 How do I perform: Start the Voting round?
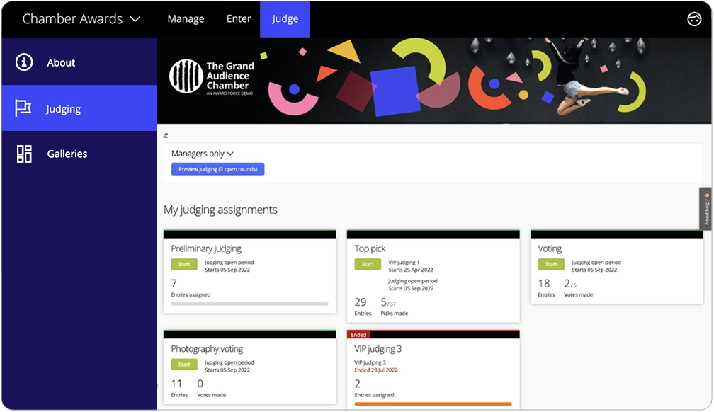coord(551,264)
